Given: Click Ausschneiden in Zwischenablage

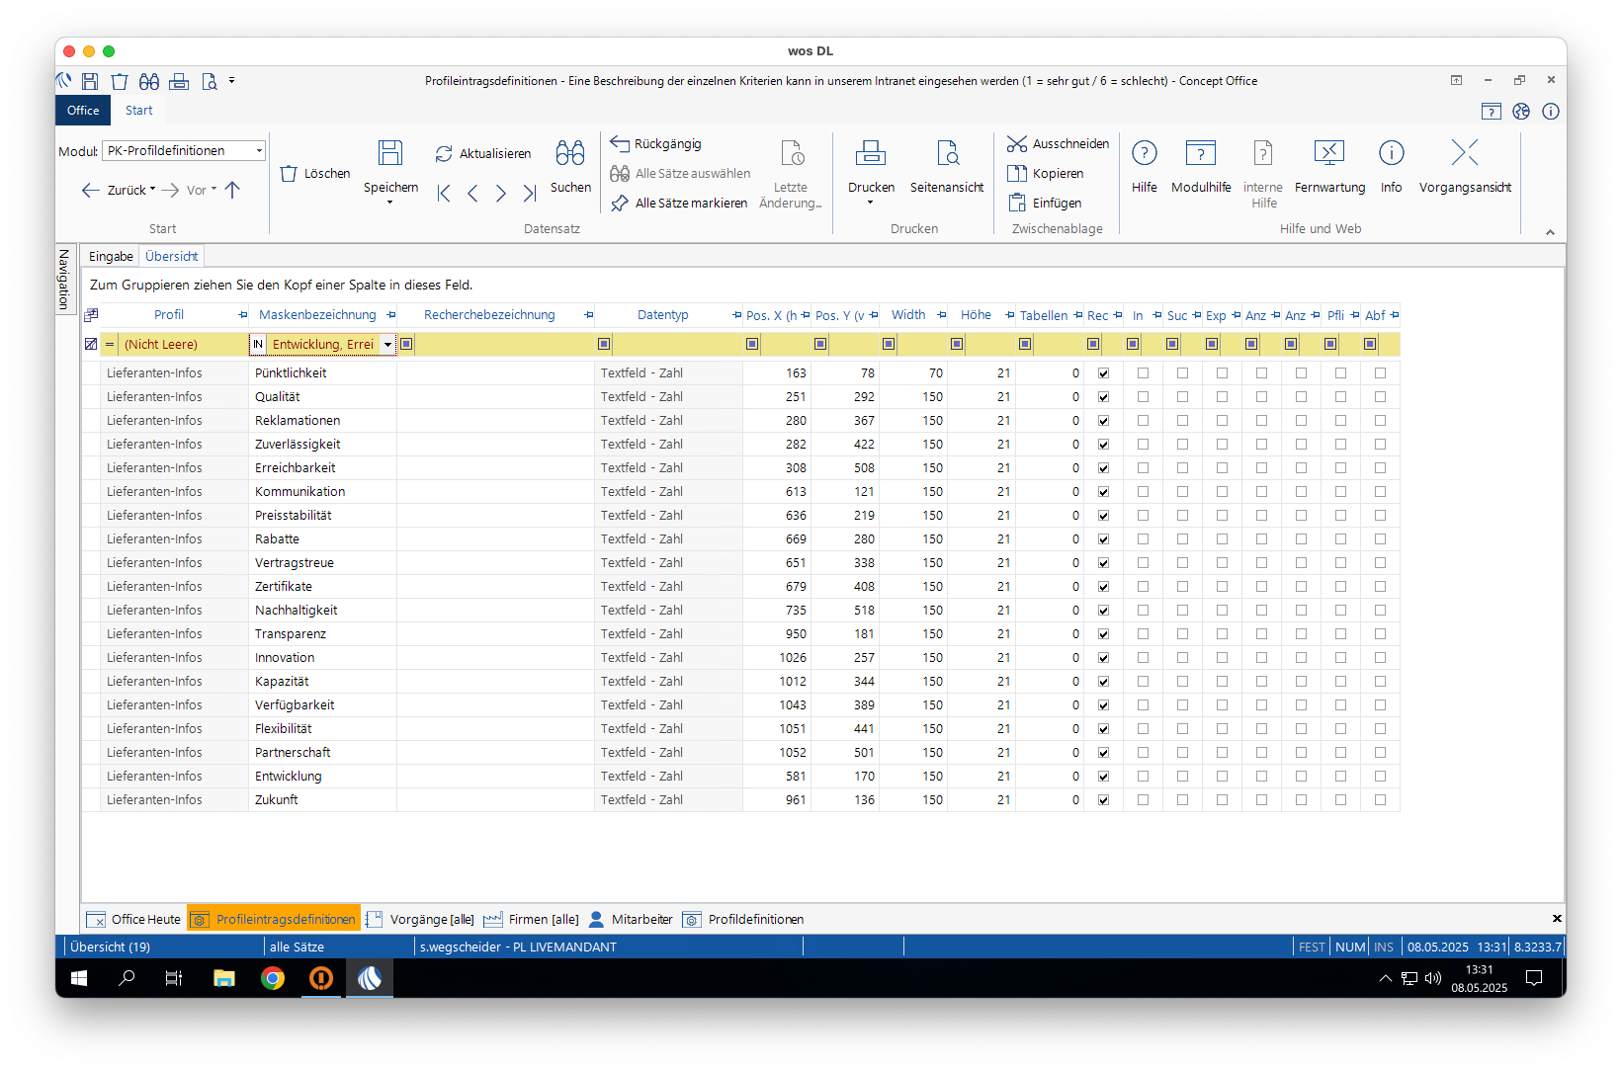Looking at the screenshot, I should click(x=1058, y=144).
